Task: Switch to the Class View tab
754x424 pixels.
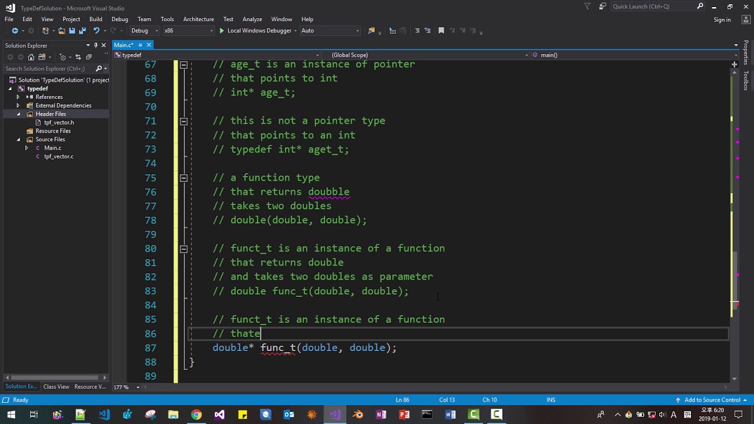Action: [56, 387]
